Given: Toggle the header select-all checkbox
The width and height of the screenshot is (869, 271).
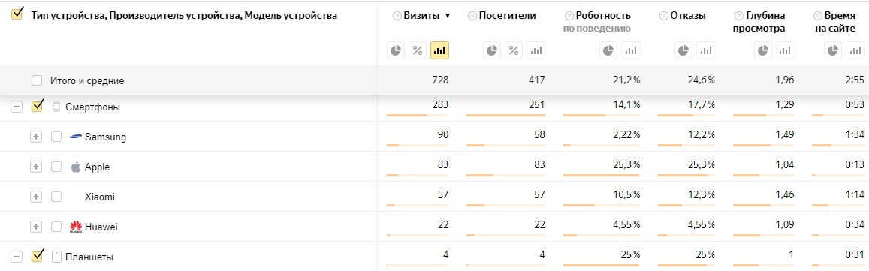Looking at the screenshot, I should pos(17,14).
